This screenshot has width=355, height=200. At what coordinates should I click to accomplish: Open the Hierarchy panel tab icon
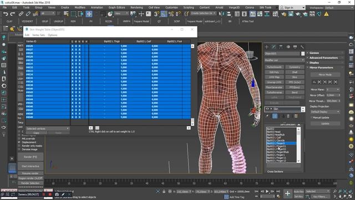point(281,47)
